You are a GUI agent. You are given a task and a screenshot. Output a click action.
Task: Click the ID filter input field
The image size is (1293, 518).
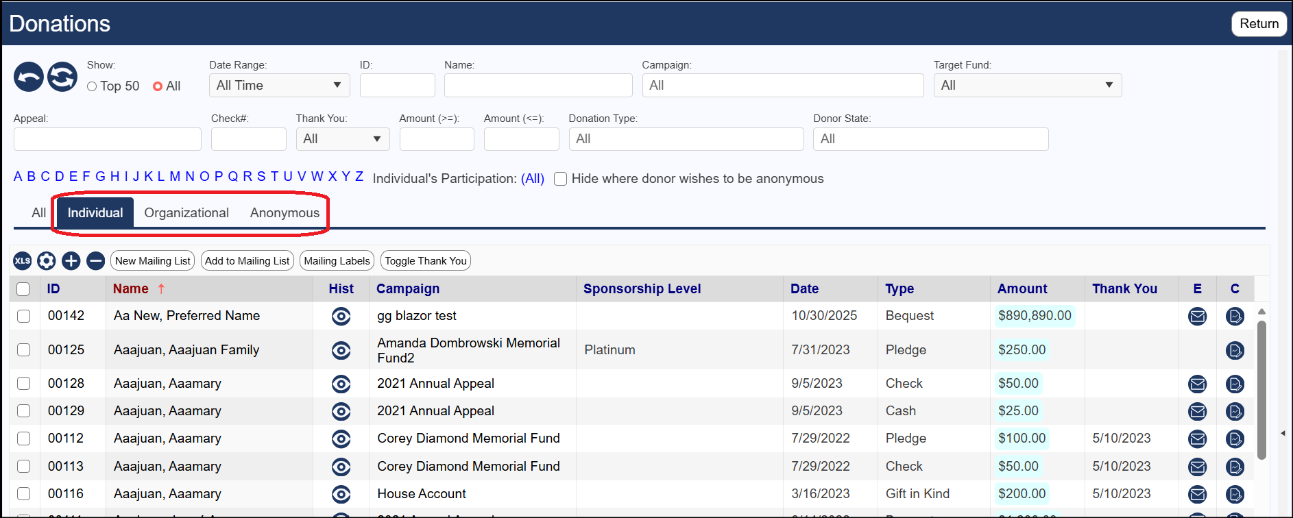pos(398,86)
